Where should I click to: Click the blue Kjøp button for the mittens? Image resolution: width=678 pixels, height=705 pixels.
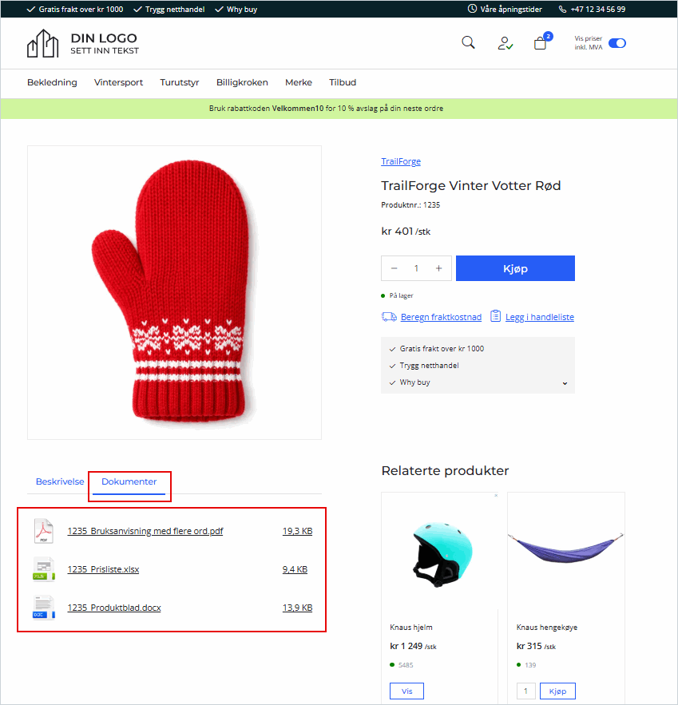click(x=514, y=268)
